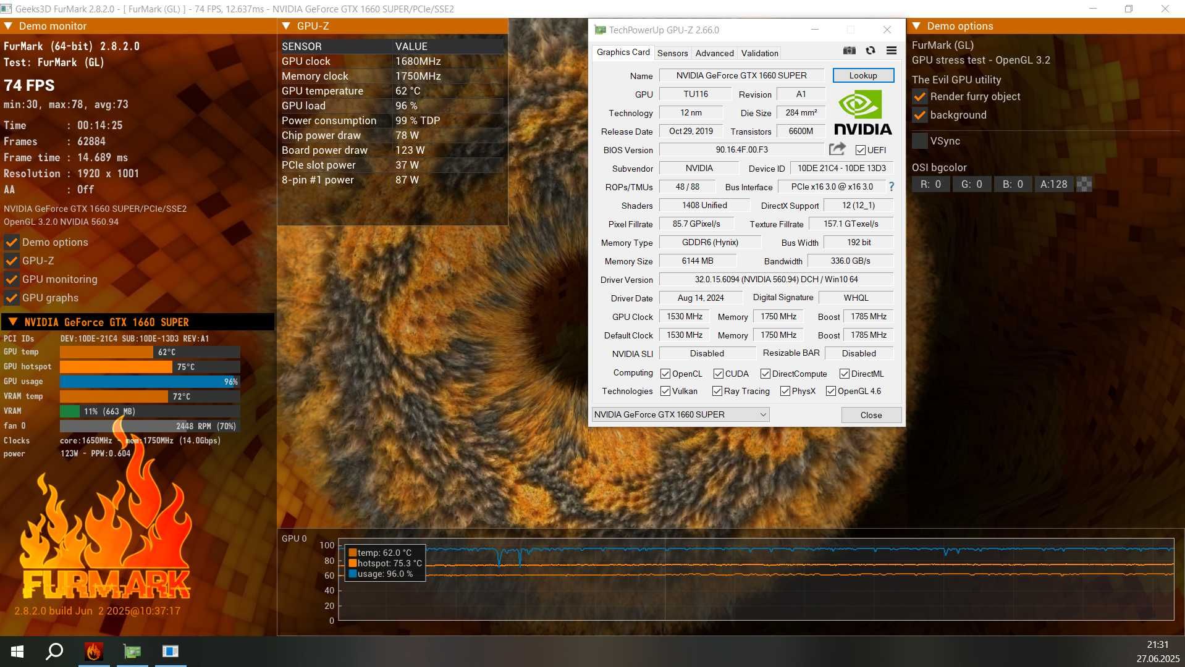Click the FurMark title bar icon
This screenshot has width=1185, height=667.
point(7,9)
